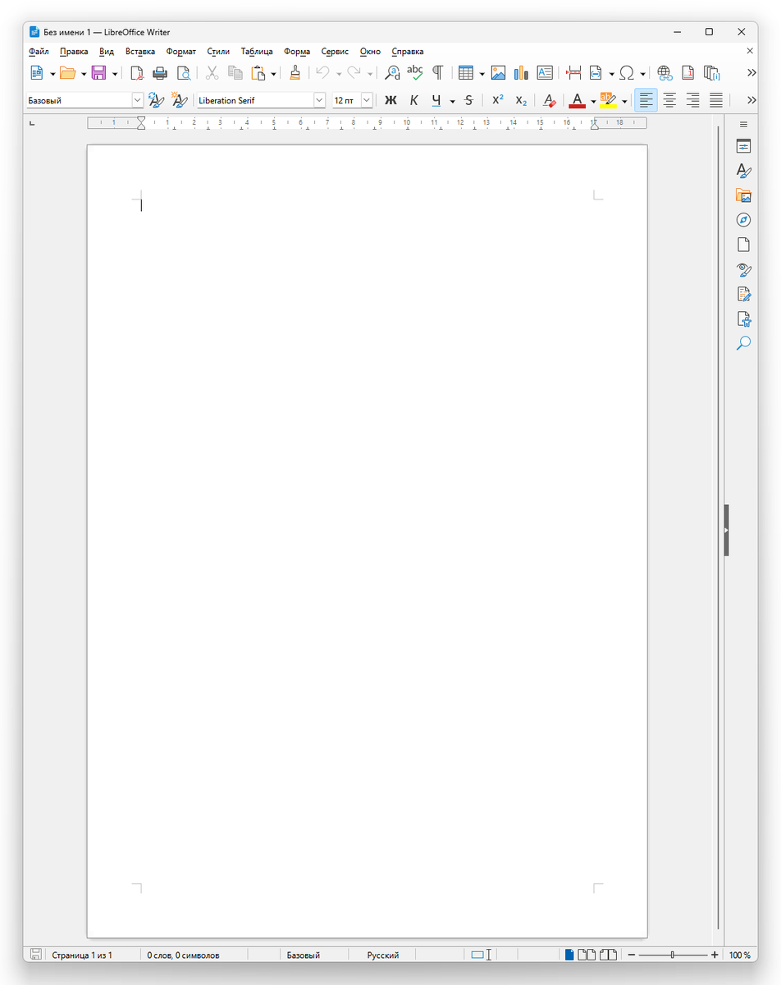Open the sidebar Gallery deck

(743, 195)
